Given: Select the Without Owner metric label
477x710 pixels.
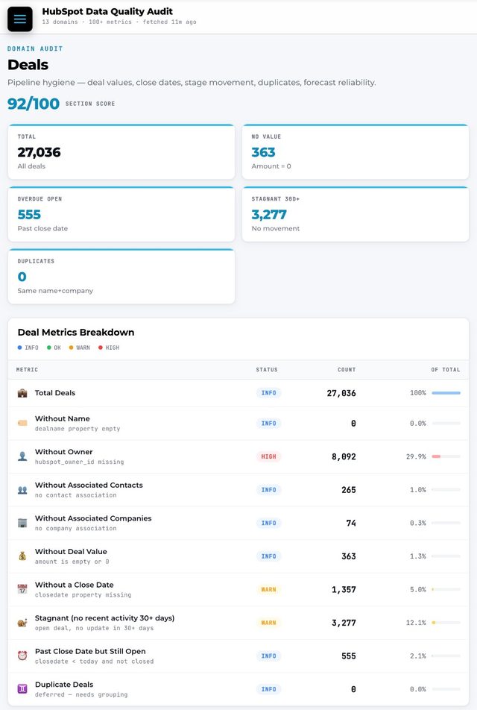Looking at the screenshot, I should point(64,452).
